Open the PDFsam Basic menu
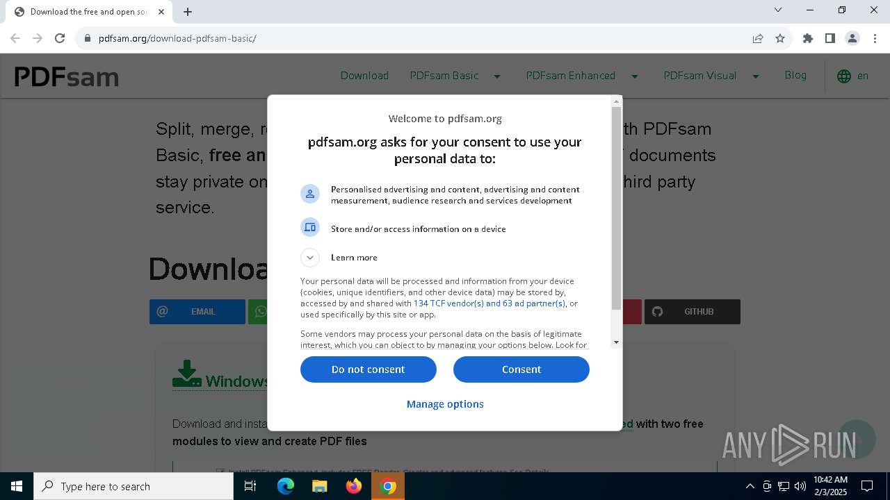 tap(444, 76)
